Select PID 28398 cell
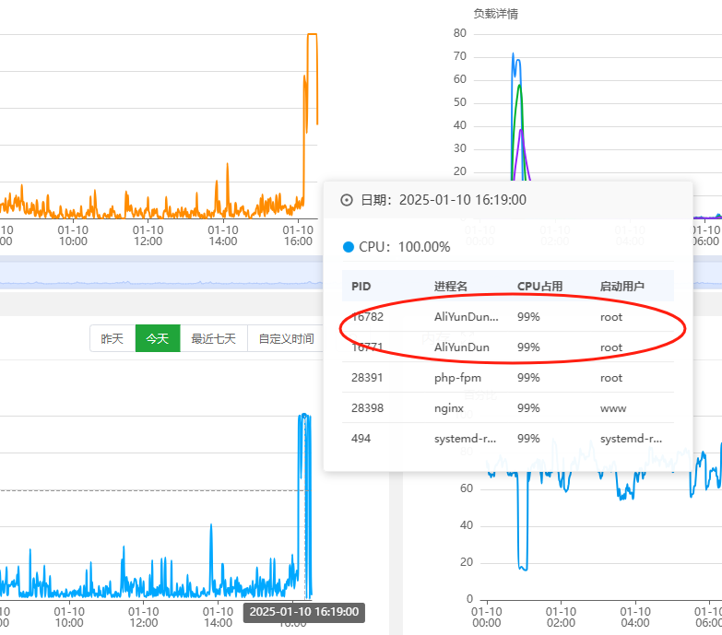Image resolution: width=722 pixels, height=635 pixels. pyautogui.click(x=367, y=408)
